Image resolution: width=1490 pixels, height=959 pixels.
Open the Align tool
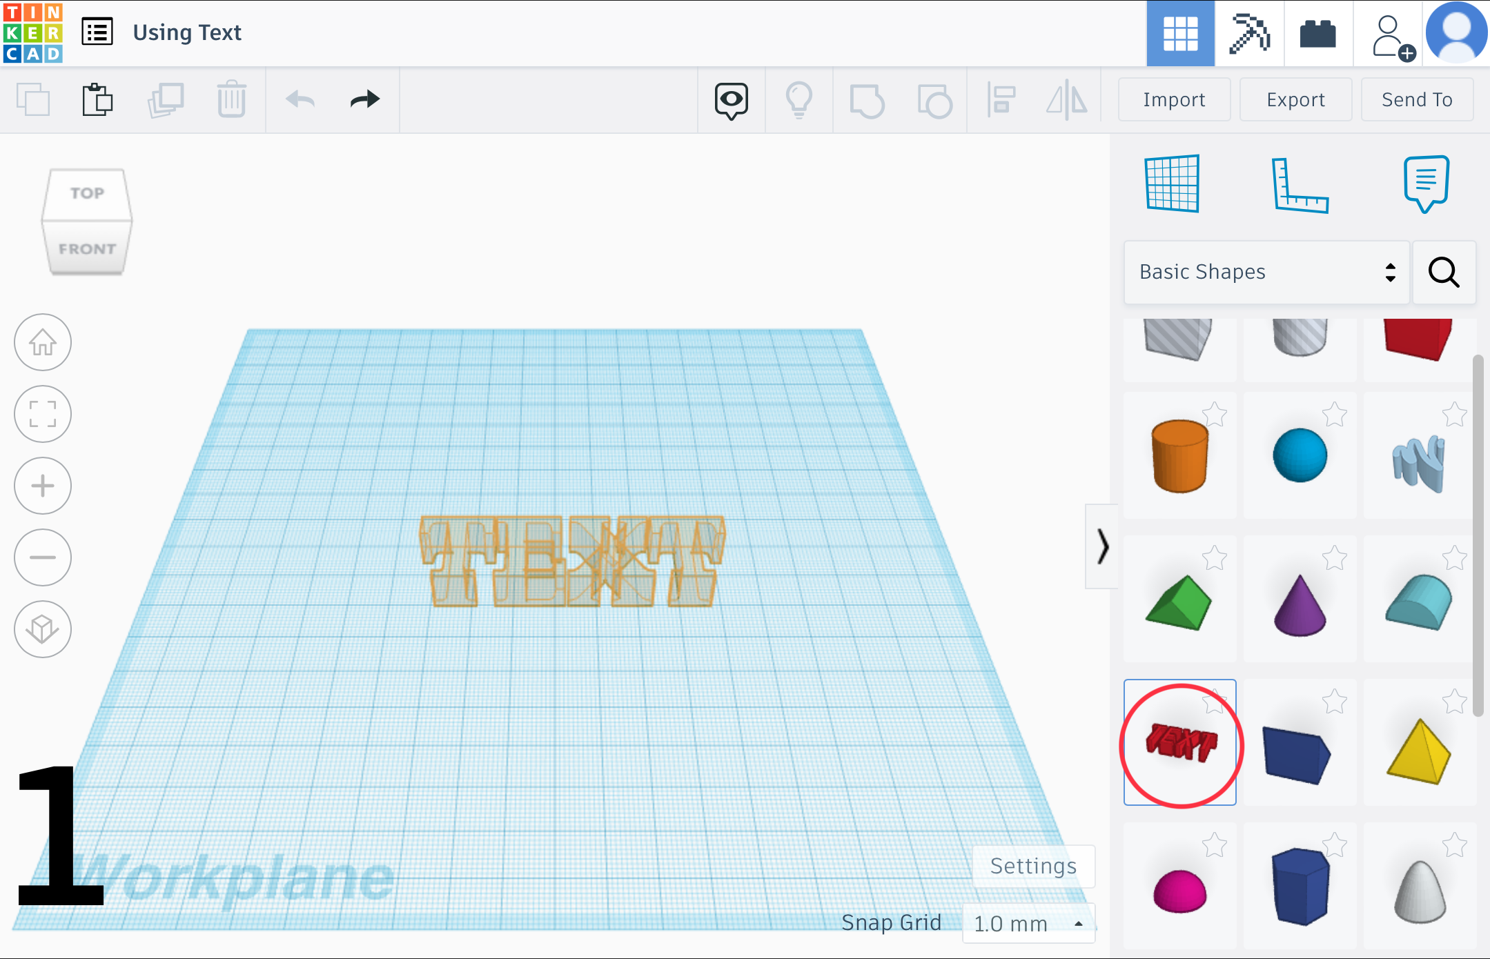pyautogui.click(x=1001, y=99)
